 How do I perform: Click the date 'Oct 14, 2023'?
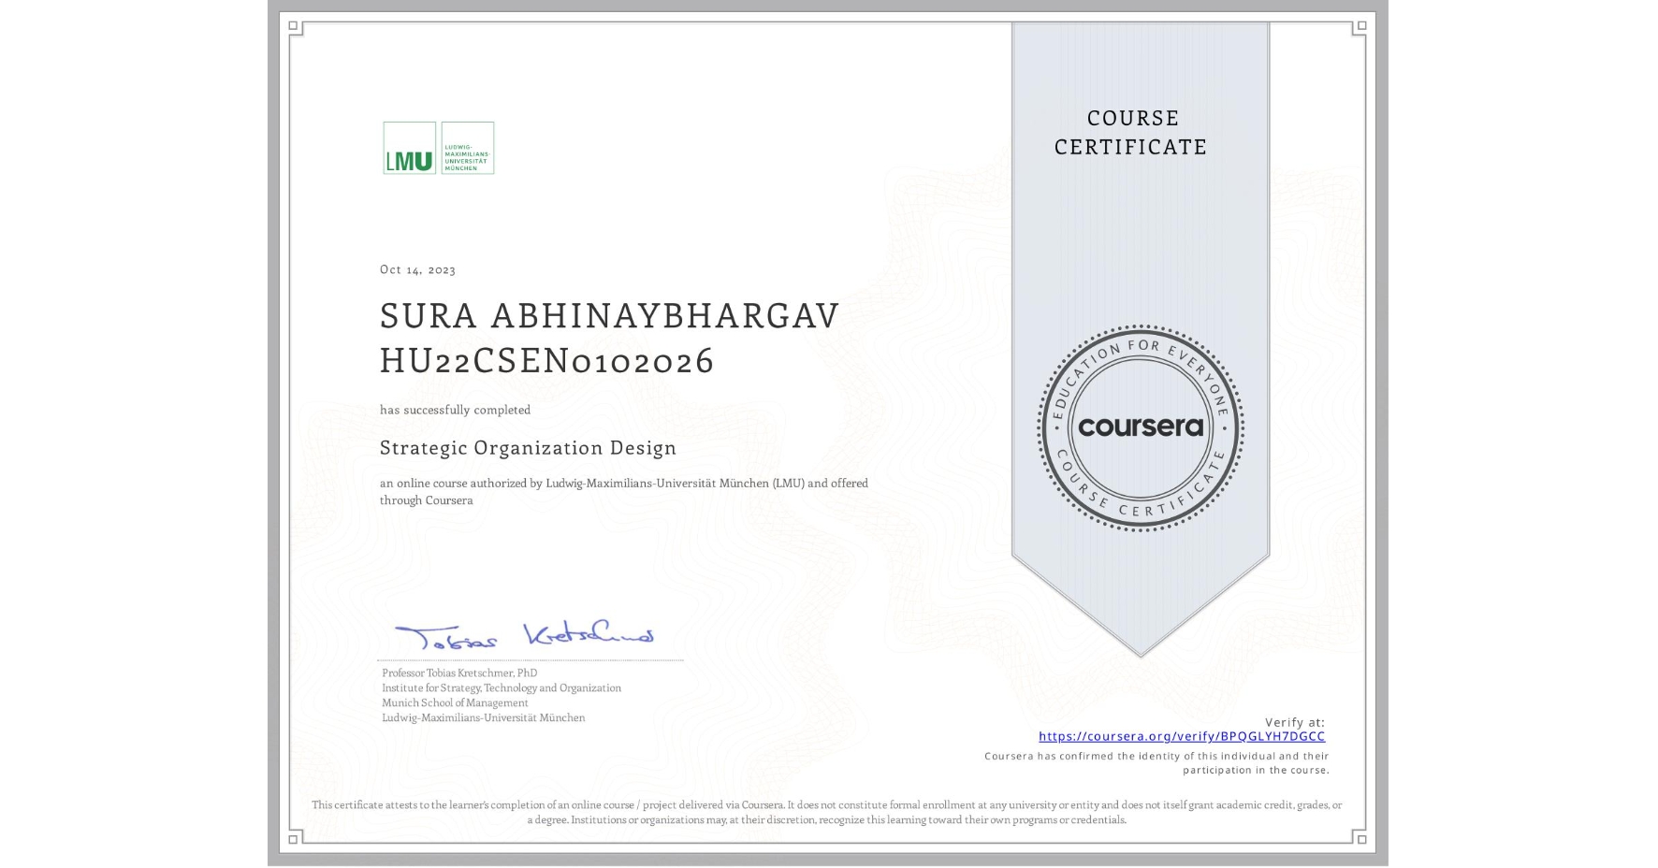point(417,269)
